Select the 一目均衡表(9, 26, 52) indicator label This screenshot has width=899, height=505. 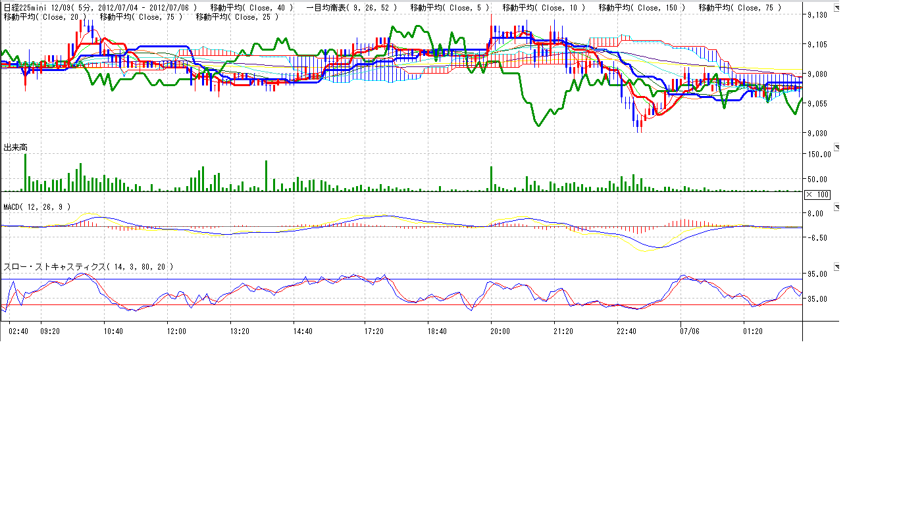click(351, 8)
